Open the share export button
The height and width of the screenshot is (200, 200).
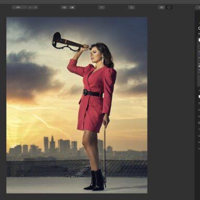click(x=132, y=7)
